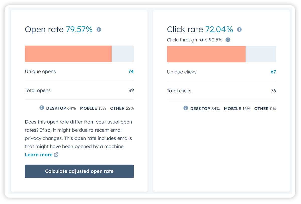This screenshot has width=301, height=204.
Task: Open the Learn more link
Action: click(39, 154)
